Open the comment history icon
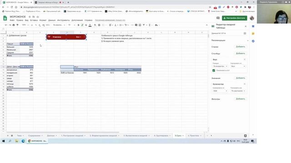Screen dimensions: 291x163 click(218, 18)
